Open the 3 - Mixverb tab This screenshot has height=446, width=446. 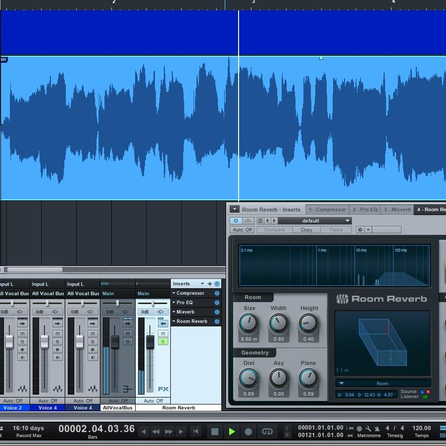(396, 209)
